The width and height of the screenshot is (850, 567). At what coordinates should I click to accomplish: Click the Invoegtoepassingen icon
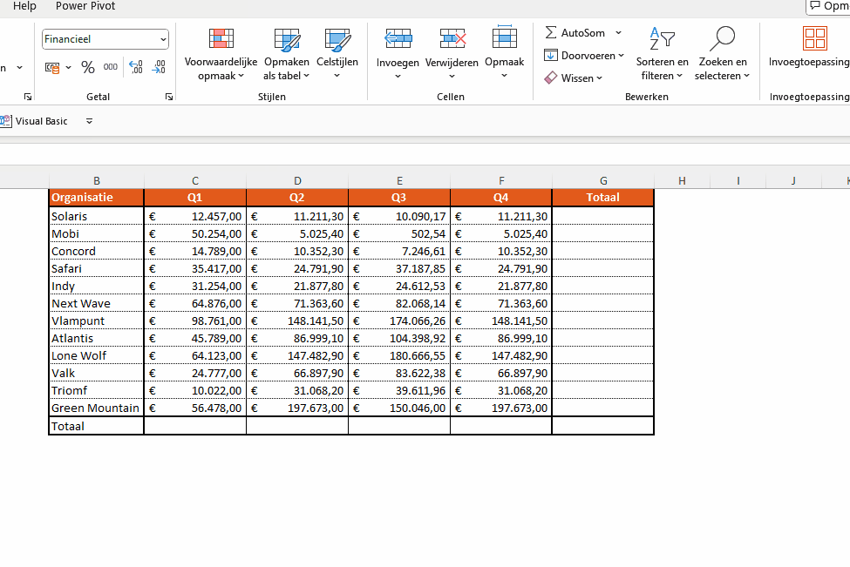[x=816, y=39]
